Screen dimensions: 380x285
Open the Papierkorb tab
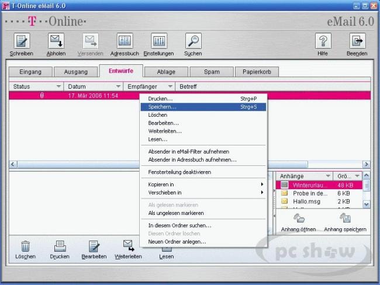tap(257, 72)
